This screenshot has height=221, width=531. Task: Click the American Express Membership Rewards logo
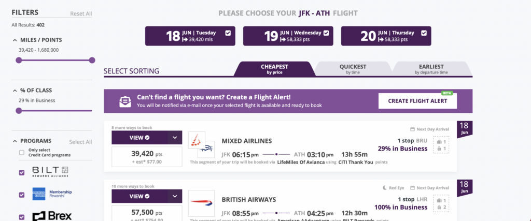[x=52, y=194]
